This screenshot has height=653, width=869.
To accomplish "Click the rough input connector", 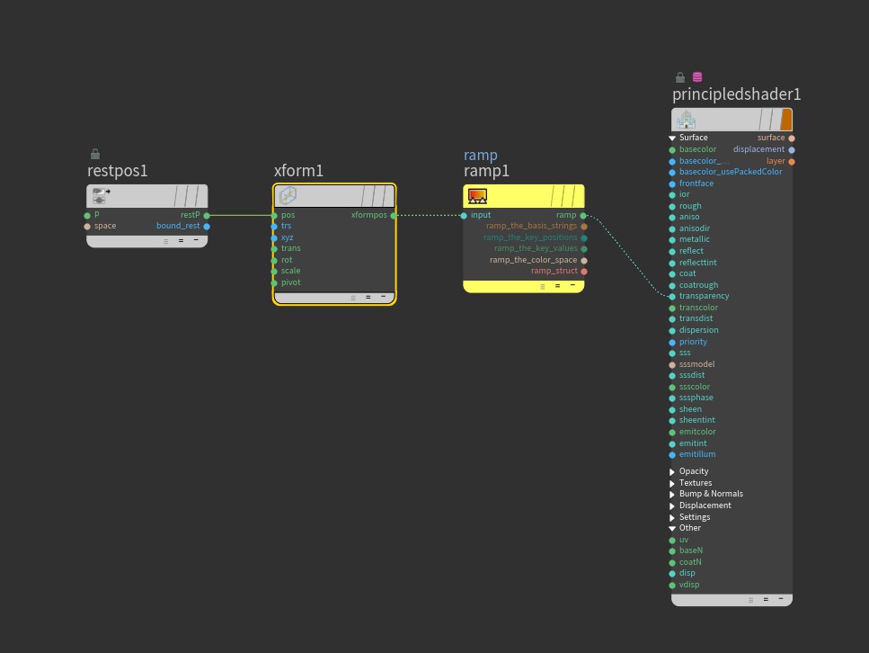I will pyautogui.click(x=672, y=206).
